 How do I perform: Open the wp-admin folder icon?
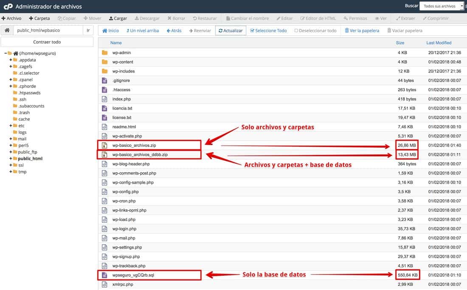104,52
